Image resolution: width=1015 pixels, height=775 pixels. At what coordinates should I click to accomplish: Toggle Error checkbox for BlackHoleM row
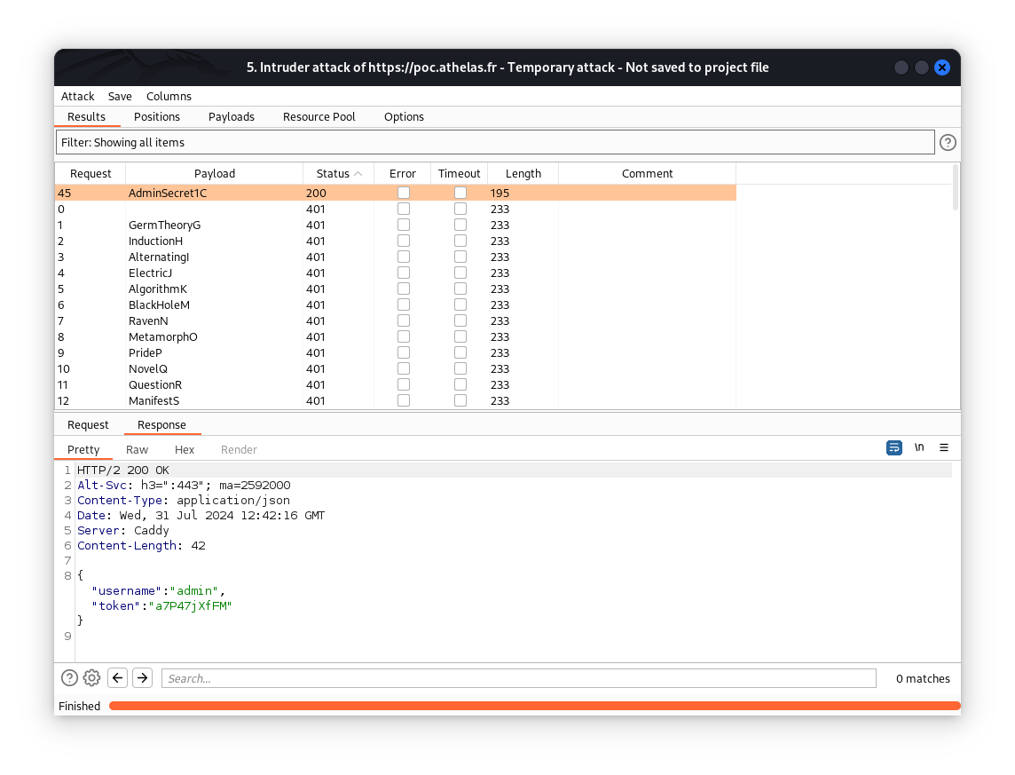(404, 304)
